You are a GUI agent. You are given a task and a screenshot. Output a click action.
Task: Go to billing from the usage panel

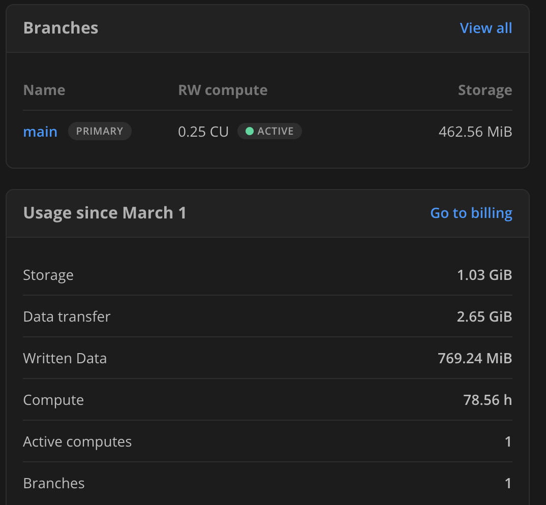click(x=471, y=213)
